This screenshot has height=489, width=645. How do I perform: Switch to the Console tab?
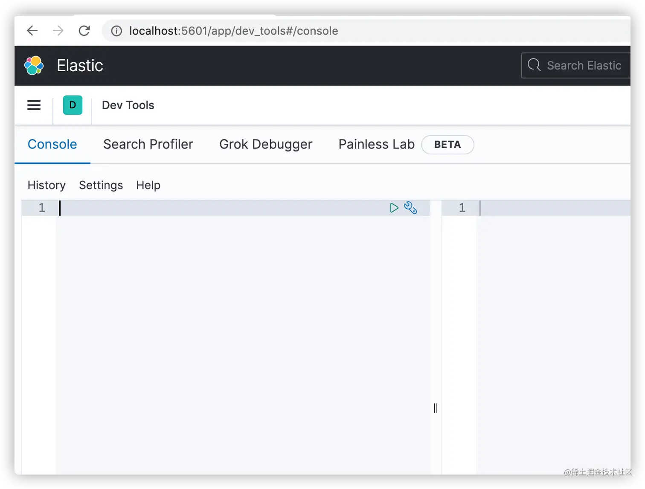pyautogui.click(x=52, y=144)
